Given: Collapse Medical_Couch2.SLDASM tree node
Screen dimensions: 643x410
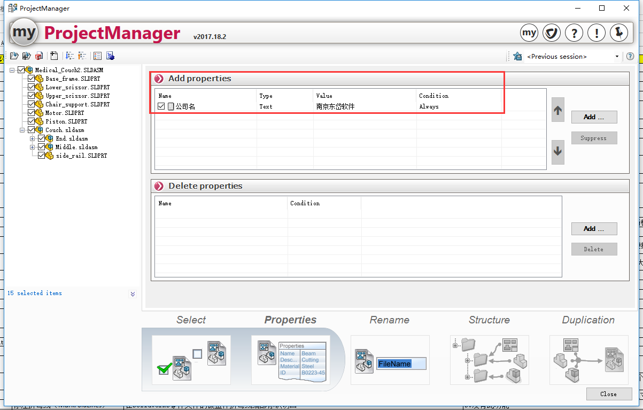Looking at the screenshot, I should coord(12,70).
